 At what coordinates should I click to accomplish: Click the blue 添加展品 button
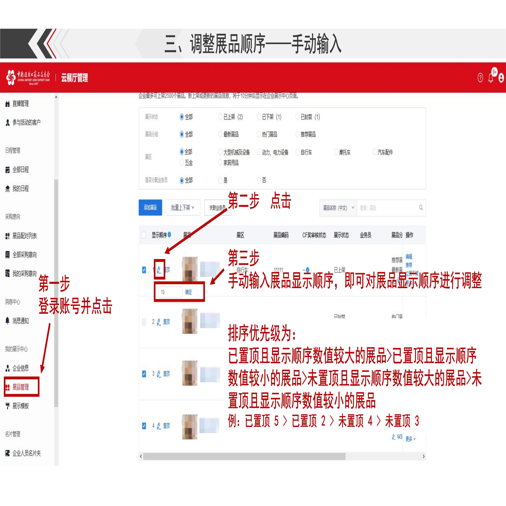tap(150, 207)
